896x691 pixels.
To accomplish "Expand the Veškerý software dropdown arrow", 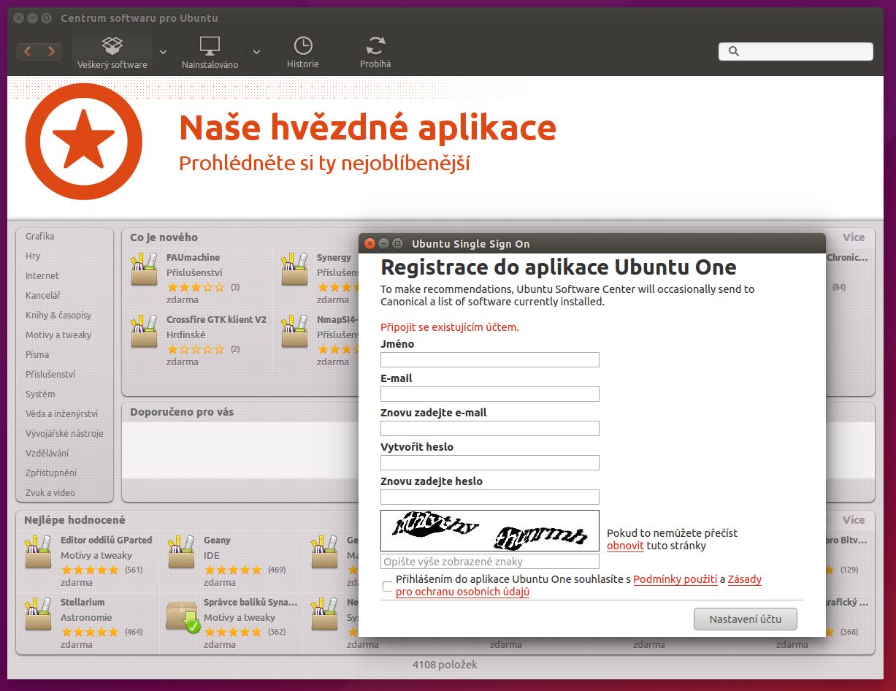I will pyautogui.click(x=163, y=52).
